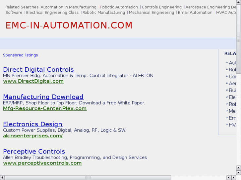Screen dimensions: 241x180
Task: Click sidebar link starting with Ele
Action: click(232, 97)
